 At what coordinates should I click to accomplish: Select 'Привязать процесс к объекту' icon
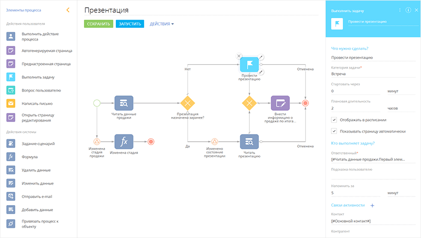point(11,224)
